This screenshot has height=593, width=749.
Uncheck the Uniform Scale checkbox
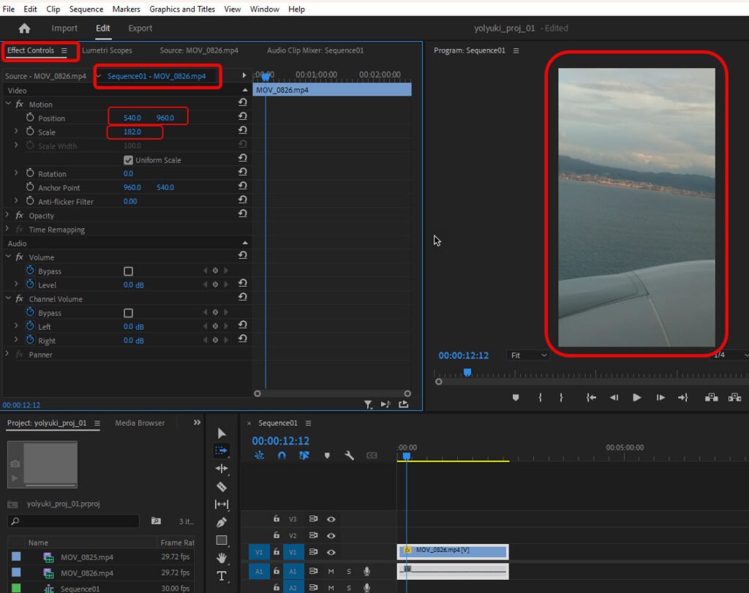pyautogui.click(x=129, y=160)
